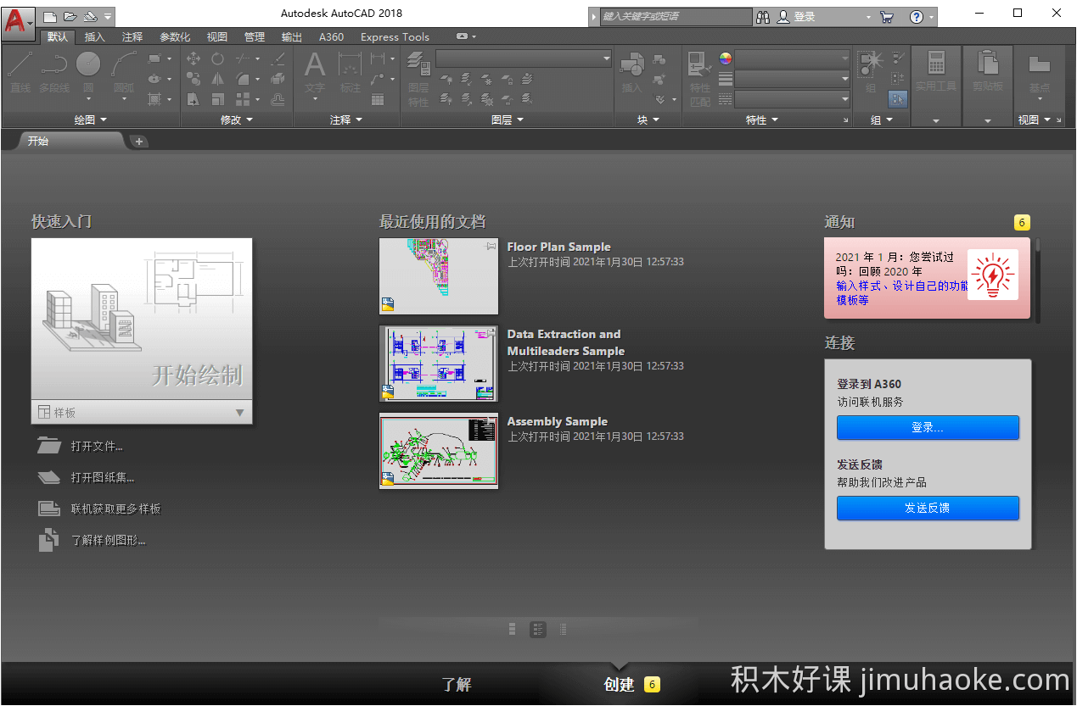
Task: Click the New drawing icon in quick access toolbar
Action: coord(50,16)
